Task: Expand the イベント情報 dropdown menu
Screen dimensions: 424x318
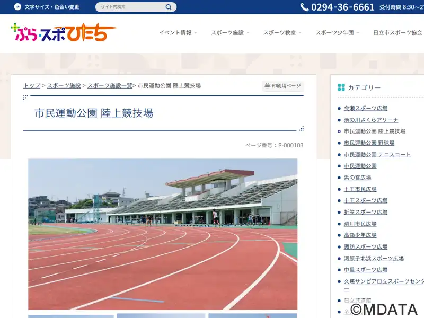Action: (x=178, y=33)
